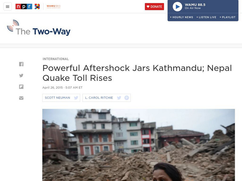Open L. Carol Ritchie's Twitter icon
242x181 pixels.
point(119,98)
